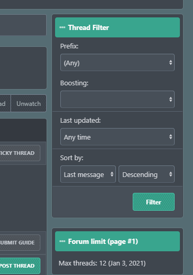Click the Submit Guide button
The height and width of the screenshot is (275, 193).
[x=19, y=242]
